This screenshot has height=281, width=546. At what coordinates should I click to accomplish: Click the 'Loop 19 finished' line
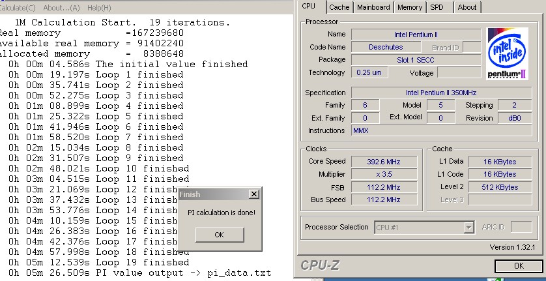[x=99, y=262]
